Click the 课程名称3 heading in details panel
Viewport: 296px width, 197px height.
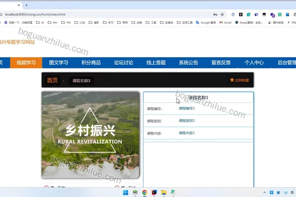[x=198, y=98]
